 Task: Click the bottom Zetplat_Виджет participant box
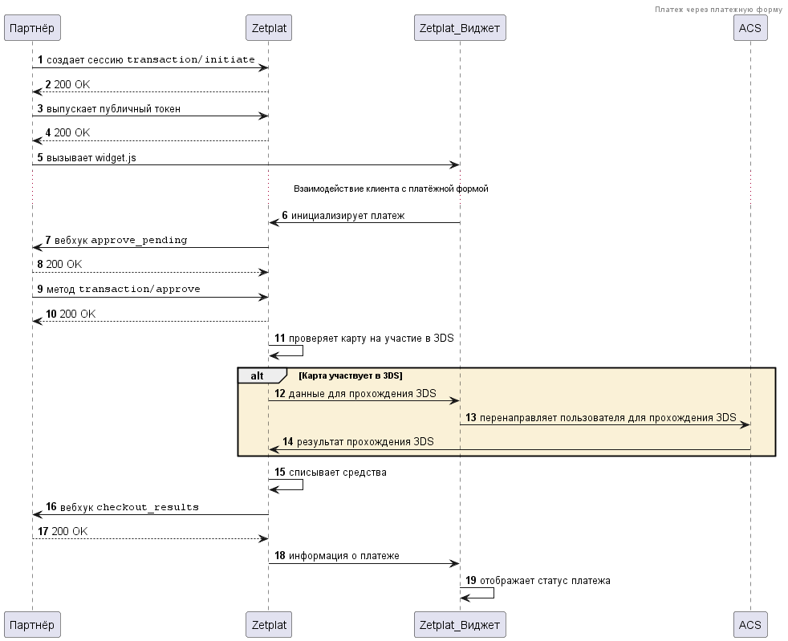[x=460, y=624]
